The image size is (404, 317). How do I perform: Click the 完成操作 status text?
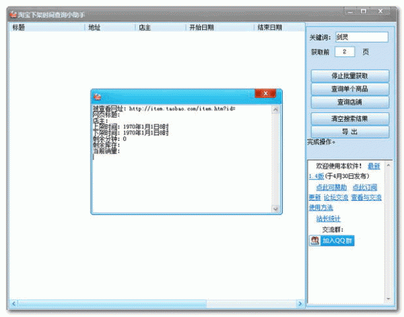[321, 142]
